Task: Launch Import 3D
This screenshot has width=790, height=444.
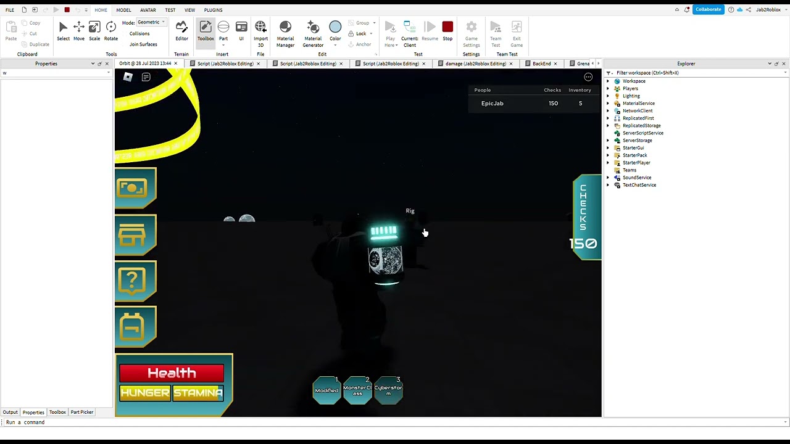Action: tap(260, 33)
